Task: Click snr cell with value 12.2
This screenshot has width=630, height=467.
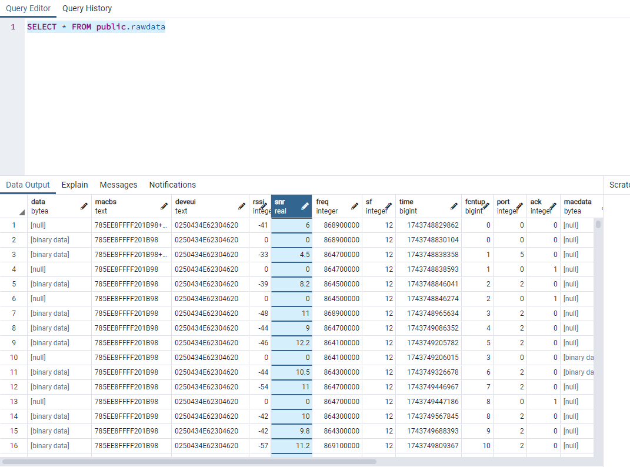Action: click(291, 343)
